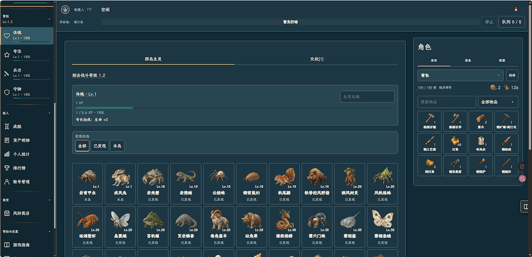Open 排行榜 leaderboard with trophy icon
Image resolution: width=532 pixels, height=257 pixels.
(27, 168)
